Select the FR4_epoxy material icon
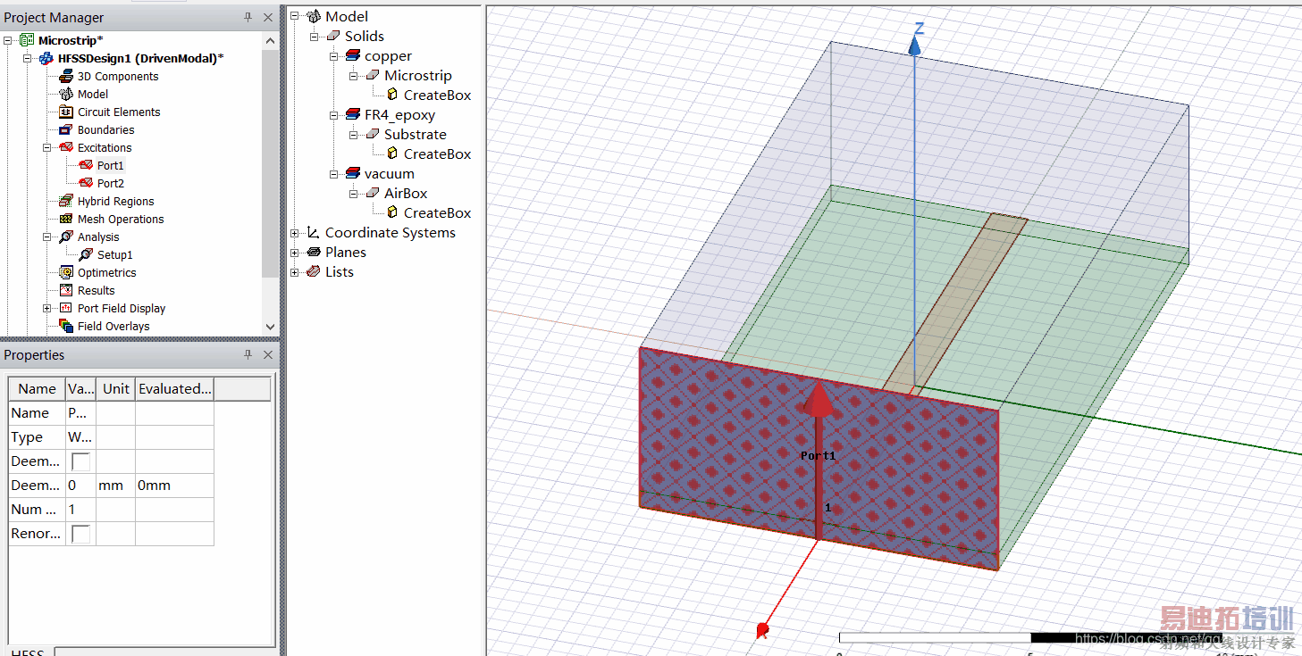This screenshot has height=656, width=1302. pos(353,114)
